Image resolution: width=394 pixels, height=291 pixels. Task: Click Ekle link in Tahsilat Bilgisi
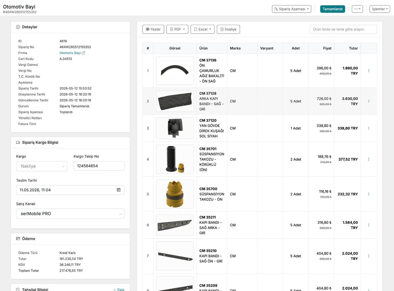tap(119, 289)
